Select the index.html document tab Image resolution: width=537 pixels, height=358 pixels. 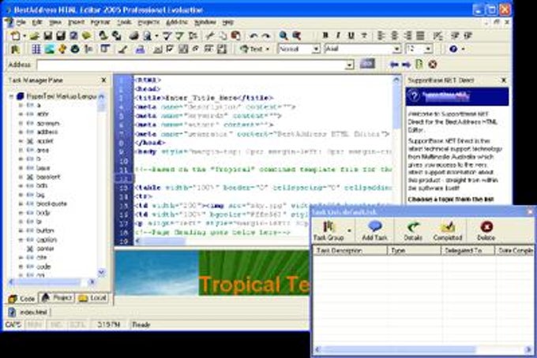[28, 312]
